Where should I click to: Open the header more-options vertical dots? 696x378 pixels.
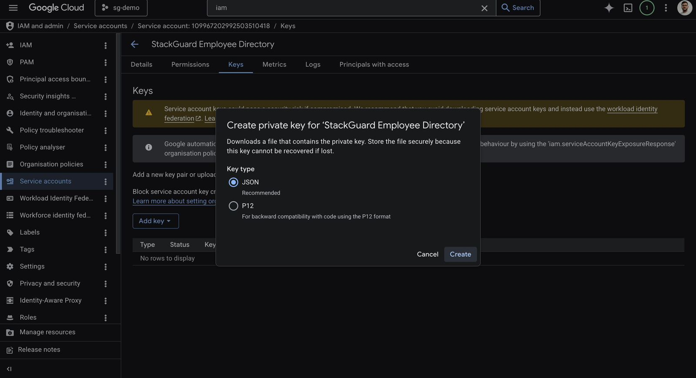coord(666,8)
